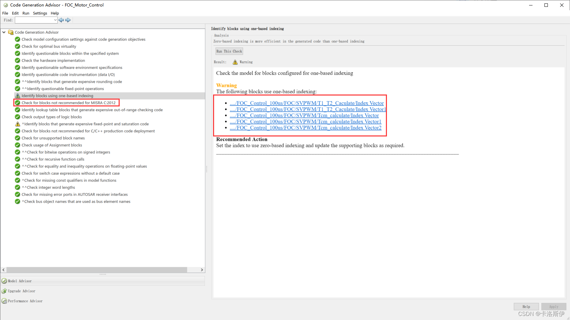Open the T1_T2_Caculate/Index Vector1 link
570x320 pixels.
click(308, 109)
